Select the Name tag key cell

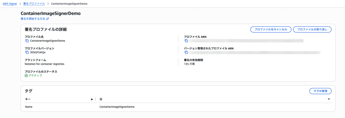pyautogui.click(x=29, y=107)
